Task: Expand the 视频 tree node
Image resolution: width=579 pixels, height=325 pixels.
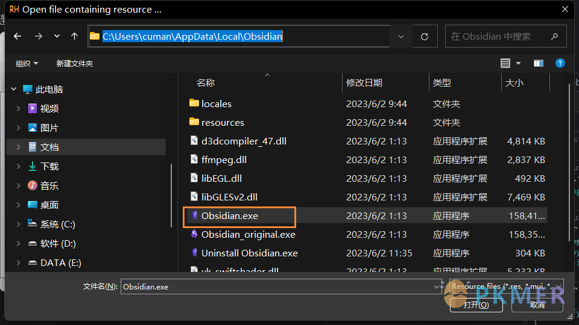Action: [19, 108]
